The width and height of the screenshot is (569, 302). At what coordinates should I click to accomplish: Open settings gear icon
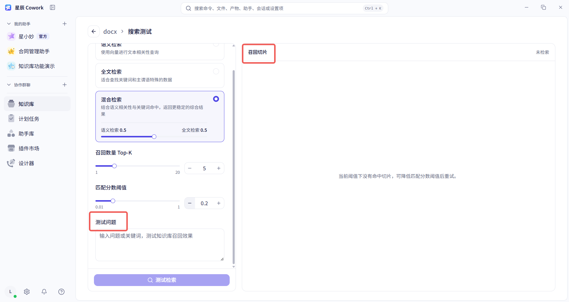pos(27,292)
